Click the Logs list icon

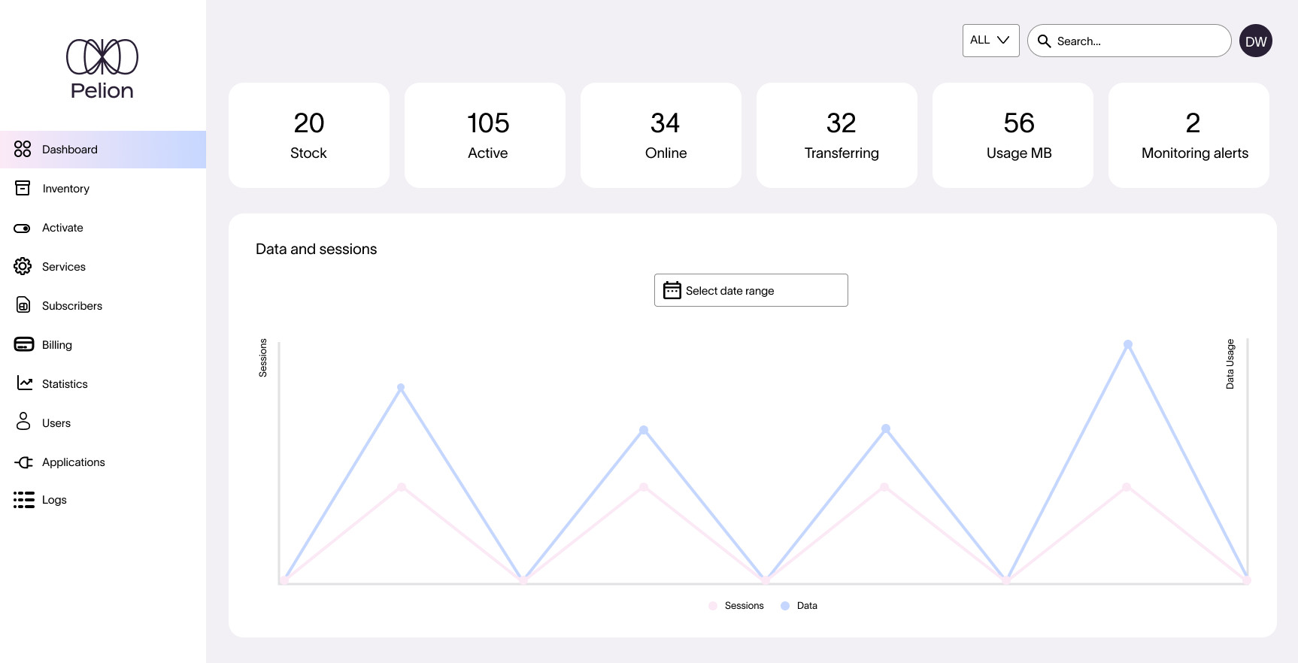24,500
